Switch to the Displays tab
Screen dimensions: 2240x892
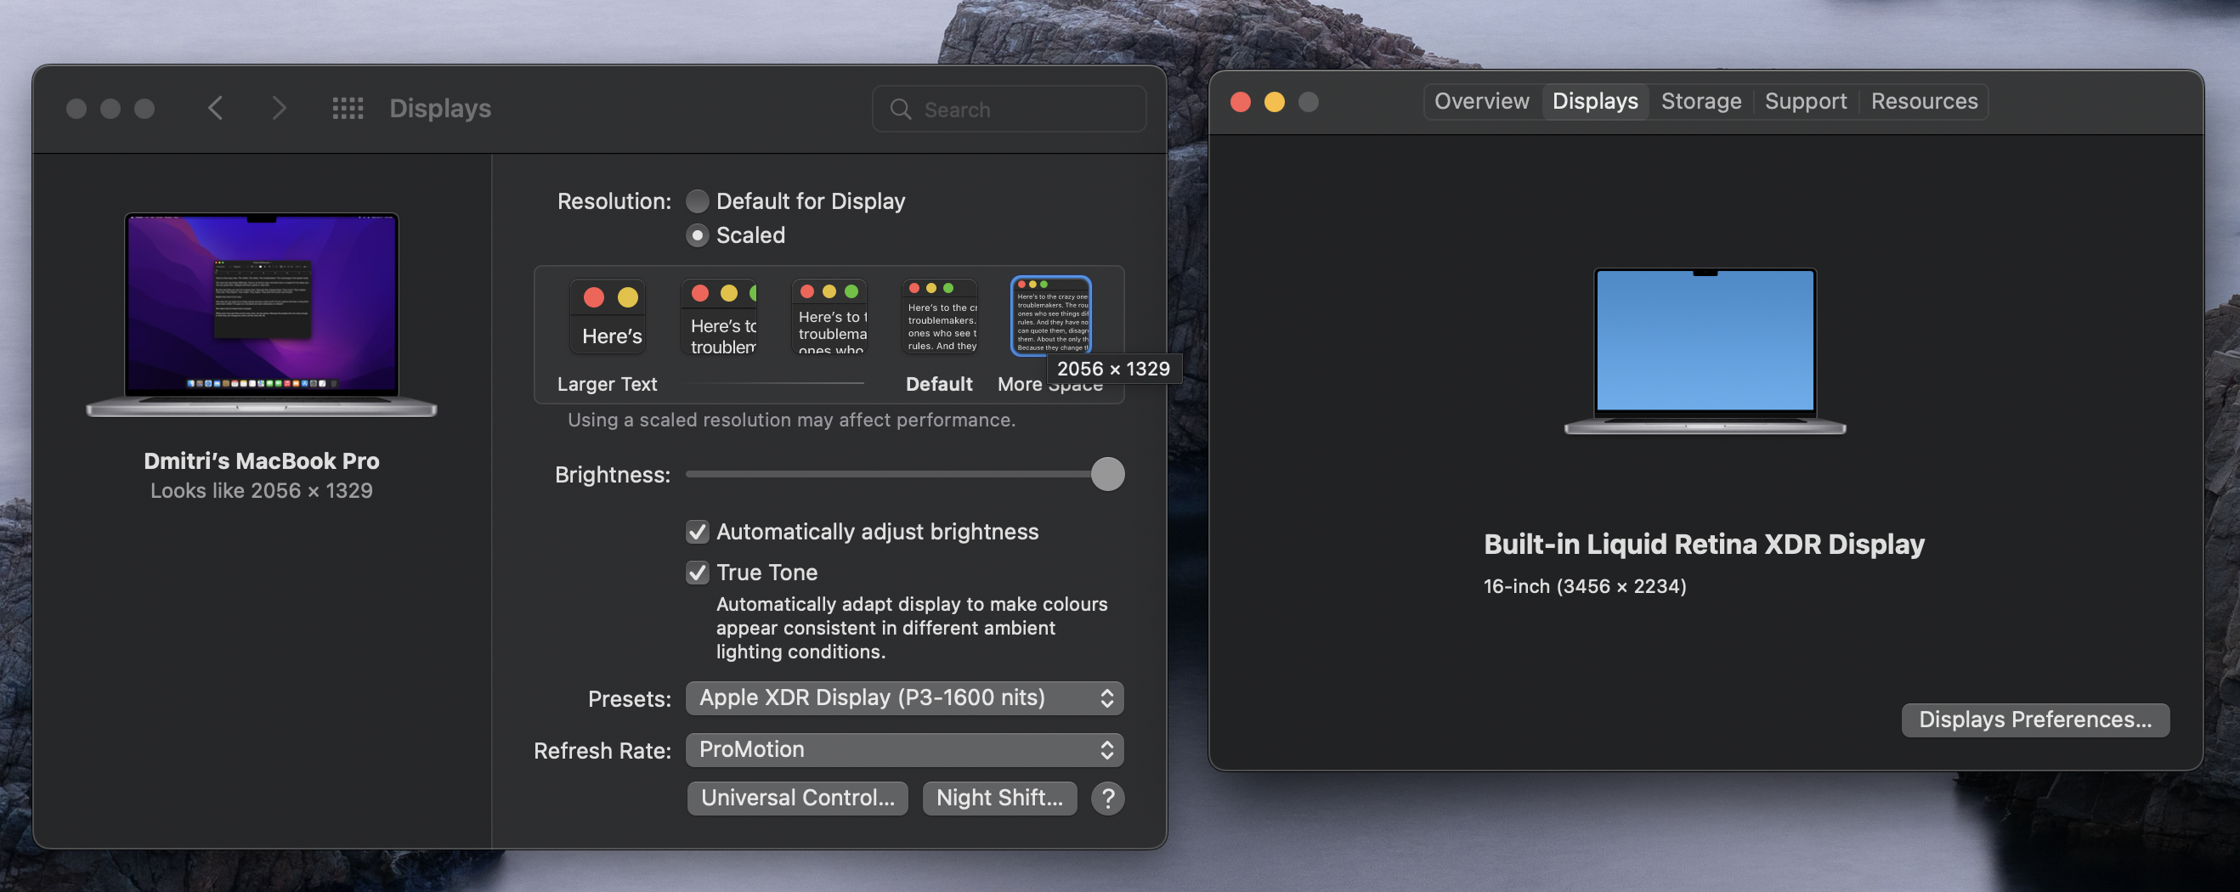click(1595, 102)
